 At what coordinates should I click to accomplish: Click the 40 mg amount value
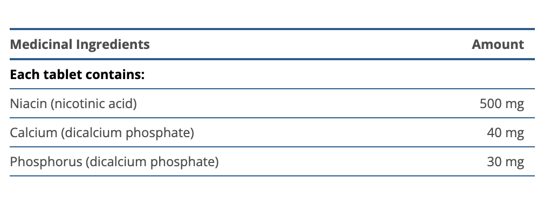(x=505, y=133)
